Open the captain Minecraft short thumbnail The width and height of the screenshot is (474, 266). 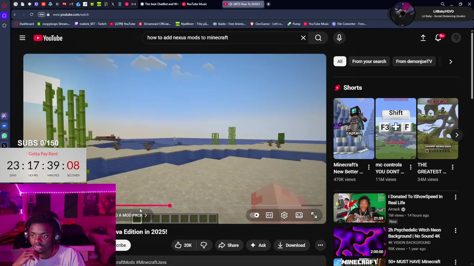pos(354,129)
